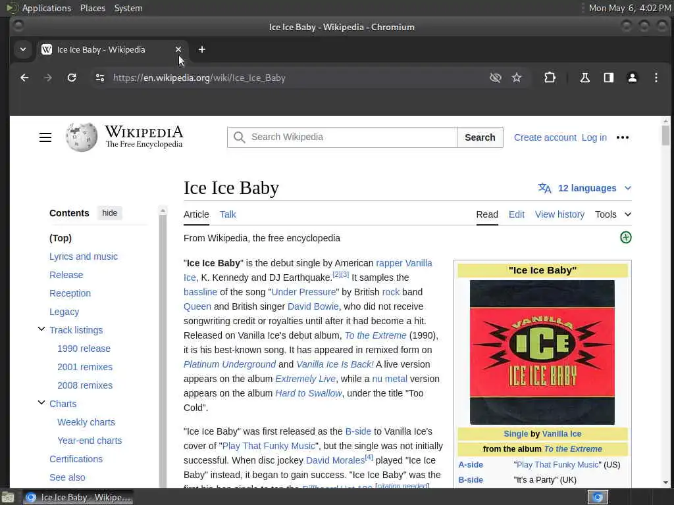Open the View history tab
Image resolution: width=674 pixels, height=505 pixels.
[x=559, y=214]
